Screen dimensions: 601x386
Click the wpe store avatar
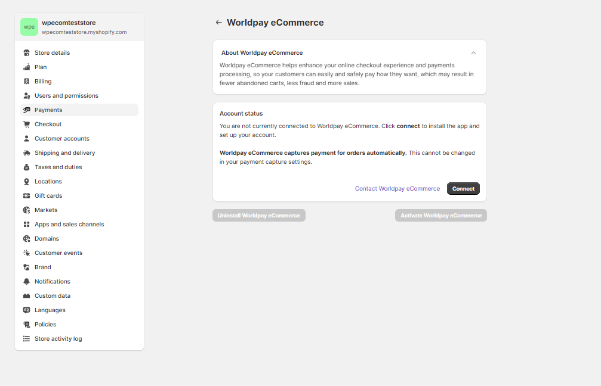(x=29, y=27)
